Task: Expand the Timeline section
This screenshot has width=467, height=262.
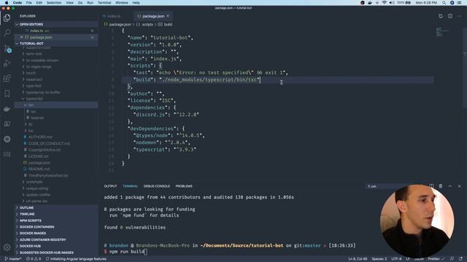Action: 56,214
